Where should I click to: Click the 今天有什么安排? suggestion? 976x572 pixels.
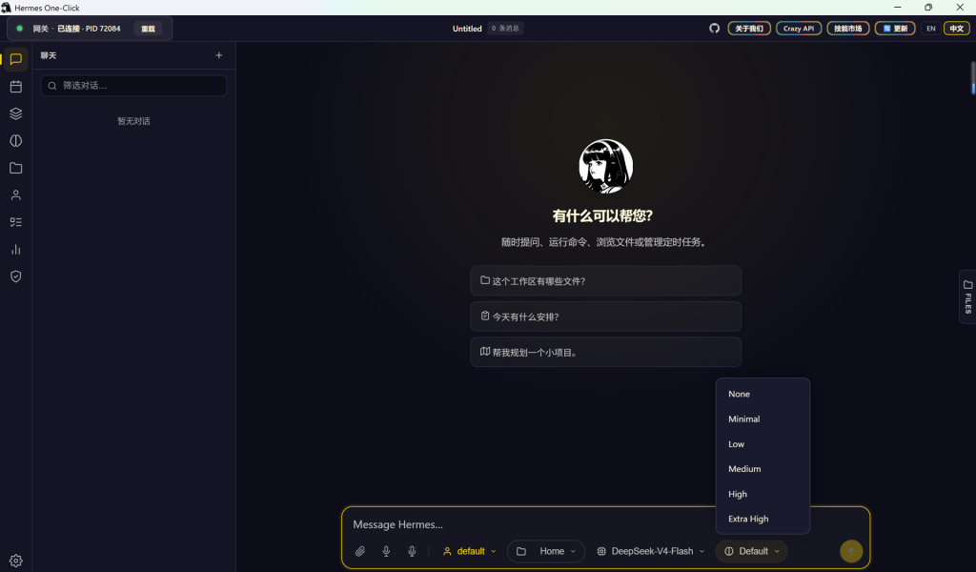point(605,317)
